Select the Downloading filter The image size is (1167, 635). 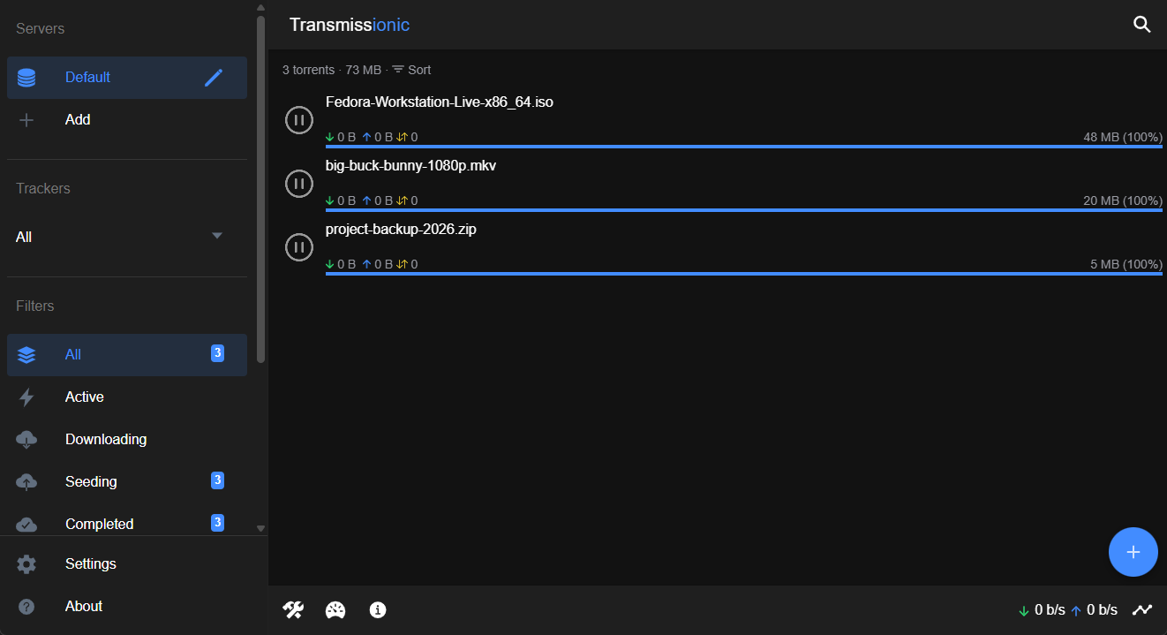pyautogui.click(x=127, y=440)
